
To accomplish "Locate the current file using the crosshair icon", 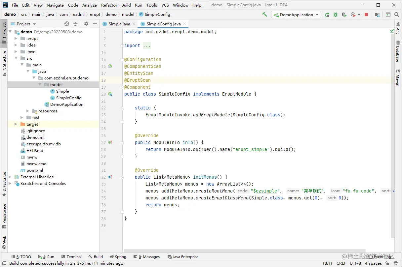I will tap(67, 24).
